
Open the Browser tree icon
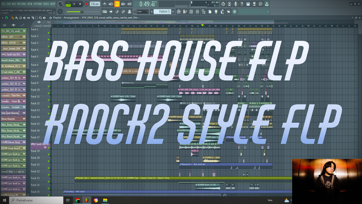pos(204,12)
